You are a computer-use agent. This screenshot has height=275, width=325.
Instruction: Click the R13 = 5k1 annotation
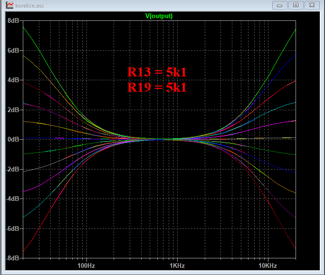157,72
